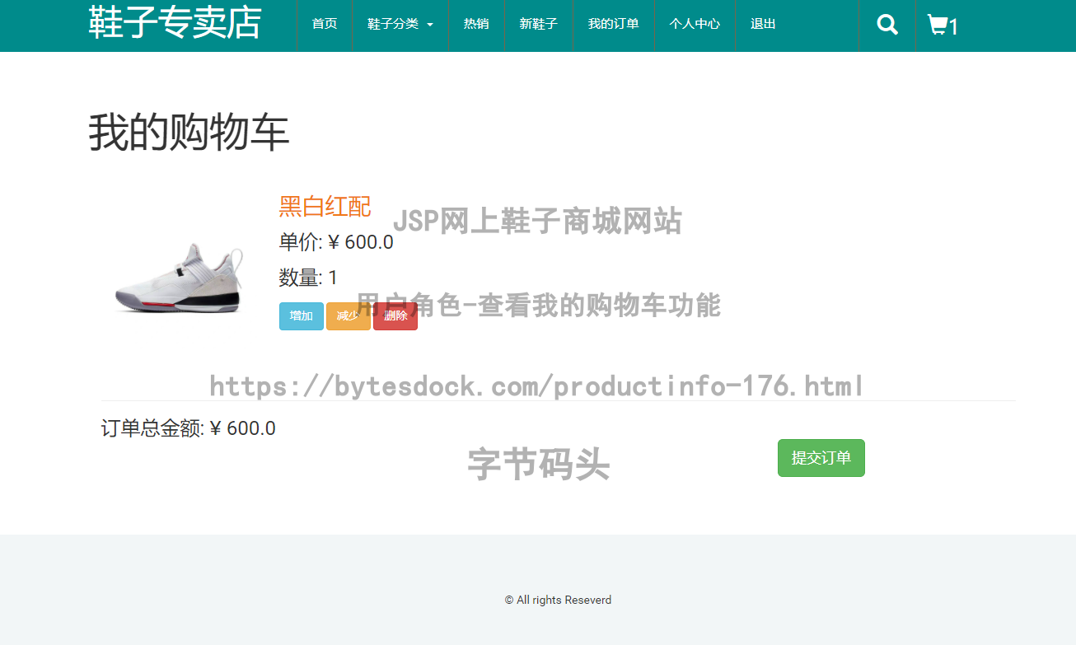The height and width of the screenshot is (645, 1076).
Task: Go to 首页 in the navigation
Action: pos(325,25)
